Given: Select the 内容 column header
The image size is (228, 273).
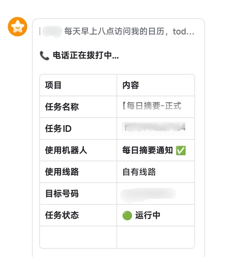Looking at the screenshot, I should coord(130,85).
